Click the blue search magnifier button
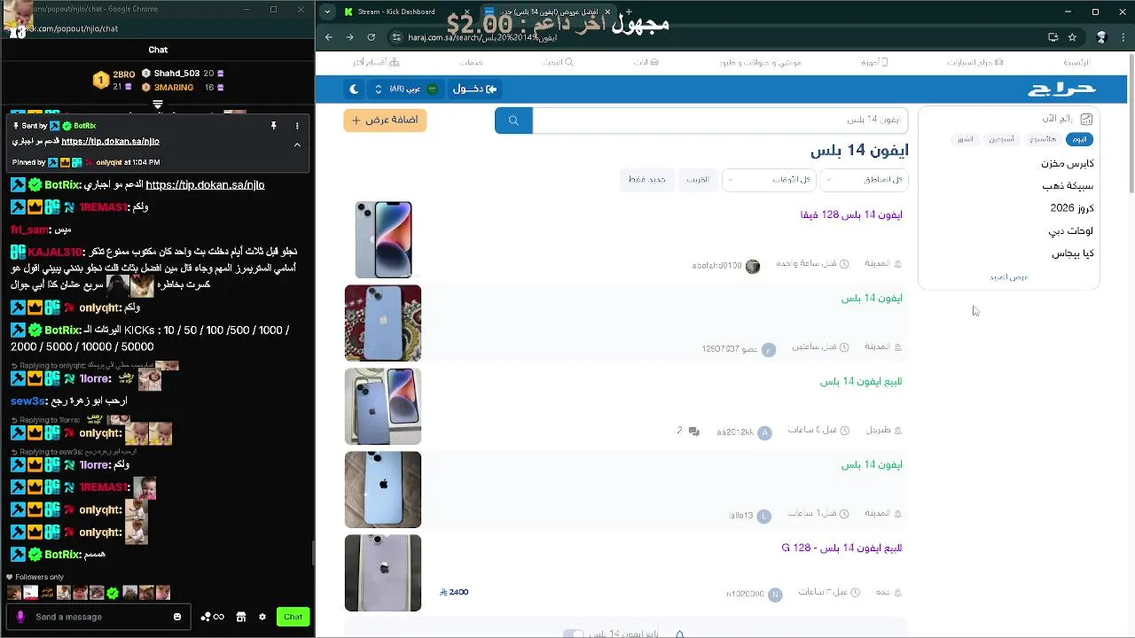The height and width of the screenshot is (638, 1135). 513,121
